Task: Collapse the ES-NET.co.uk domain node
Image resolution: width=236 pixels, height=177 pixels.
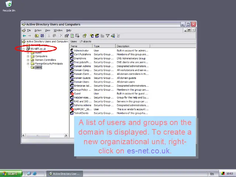Action: (24, 49)
